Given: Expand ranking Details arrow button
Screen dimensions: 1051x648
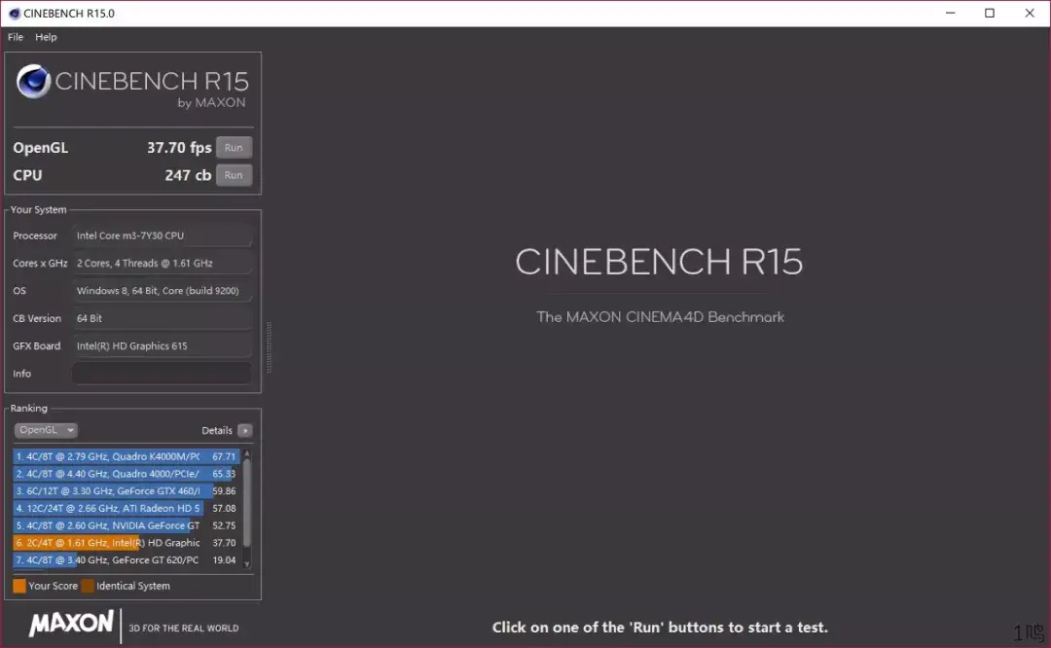Looking at the screenshot, I should coord(245,430).
